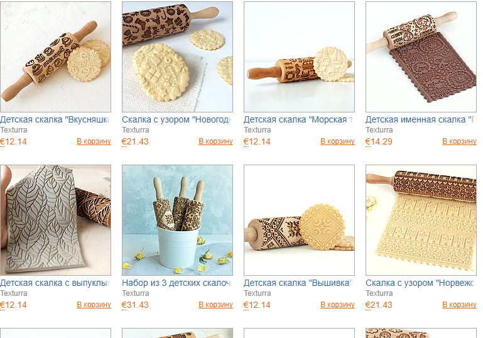Open title link Детская скалка "Вышивка"
Screen dimensions: 483x338
pos(298,283)
